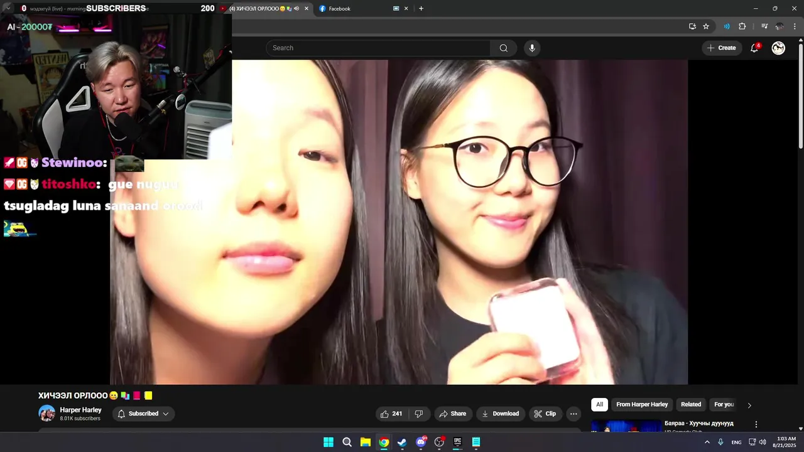
Task: Download the video
Action: (500, 414)
